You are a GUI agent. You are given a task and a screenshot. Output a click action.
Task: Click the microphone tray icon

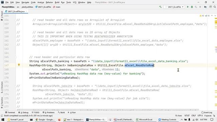tap(189, 120)
